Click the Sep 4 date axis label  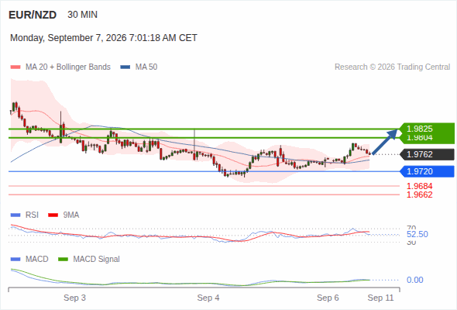pyautogui.click(x=208, y=298)
